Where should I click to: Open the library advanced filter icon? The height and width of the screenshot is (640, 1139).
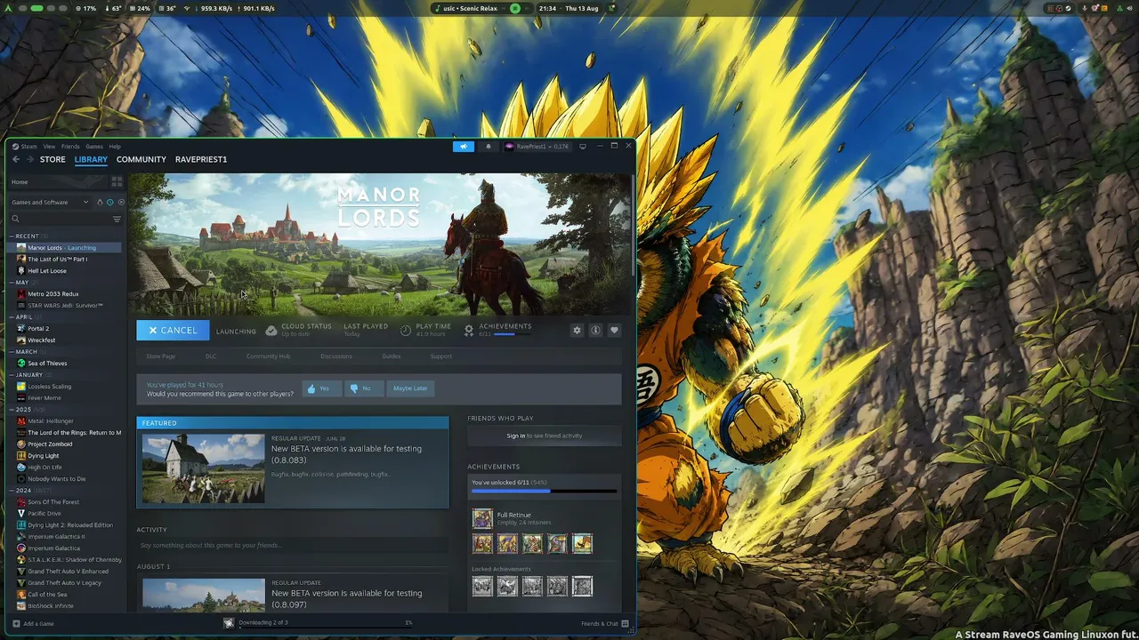pyautogui.click(x=117, y=219)
